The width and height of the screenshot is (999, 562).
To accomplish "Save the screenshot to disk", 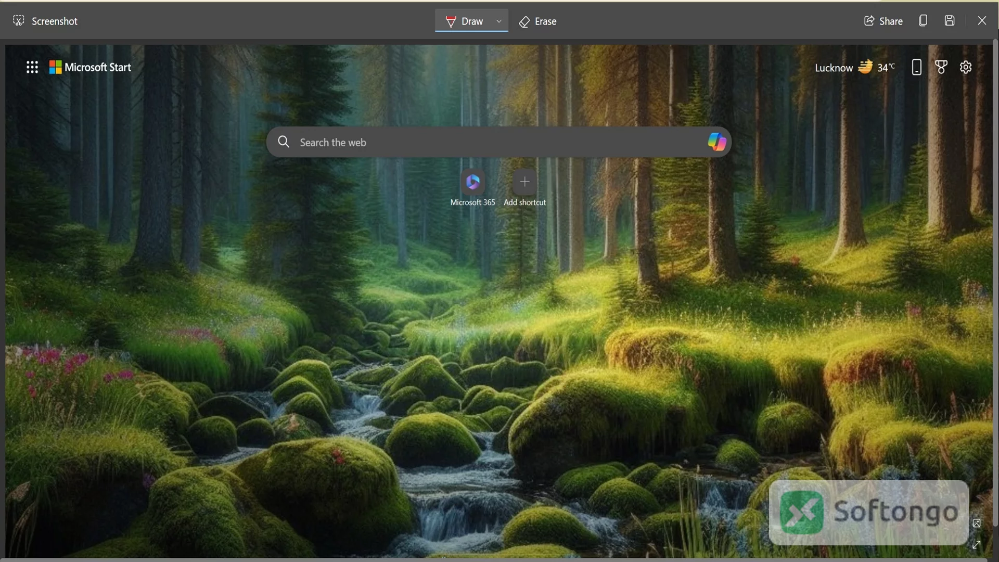I will 950,21.
